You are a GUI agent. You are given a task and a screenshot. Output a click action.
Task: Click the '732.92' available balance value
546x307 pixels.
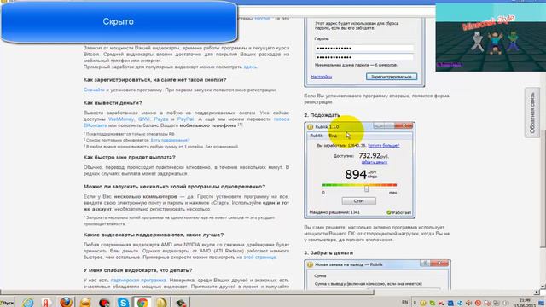point(369,155)
